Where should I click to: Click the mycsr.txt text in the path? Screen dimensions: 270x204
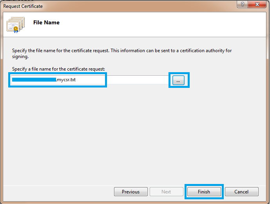click(66, 80)
